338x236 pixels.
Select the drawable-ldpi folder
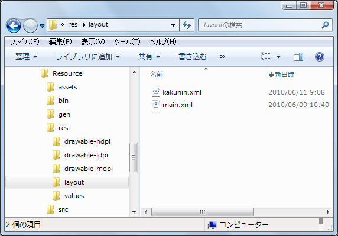click(86, 155)
